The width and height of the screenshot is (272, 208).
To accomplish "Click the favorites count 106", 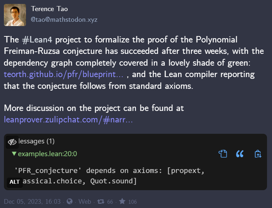I will click(x=132, y=202).
